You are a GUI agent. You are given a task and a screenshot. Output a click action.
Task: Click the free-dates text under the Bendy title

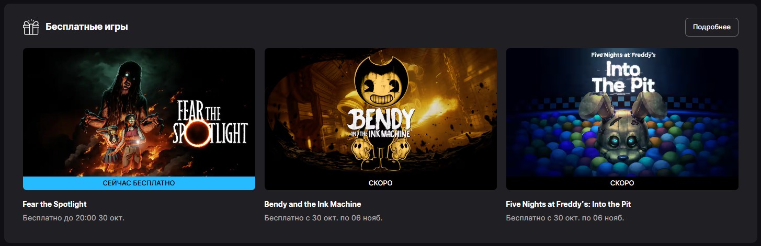[323, 217]
